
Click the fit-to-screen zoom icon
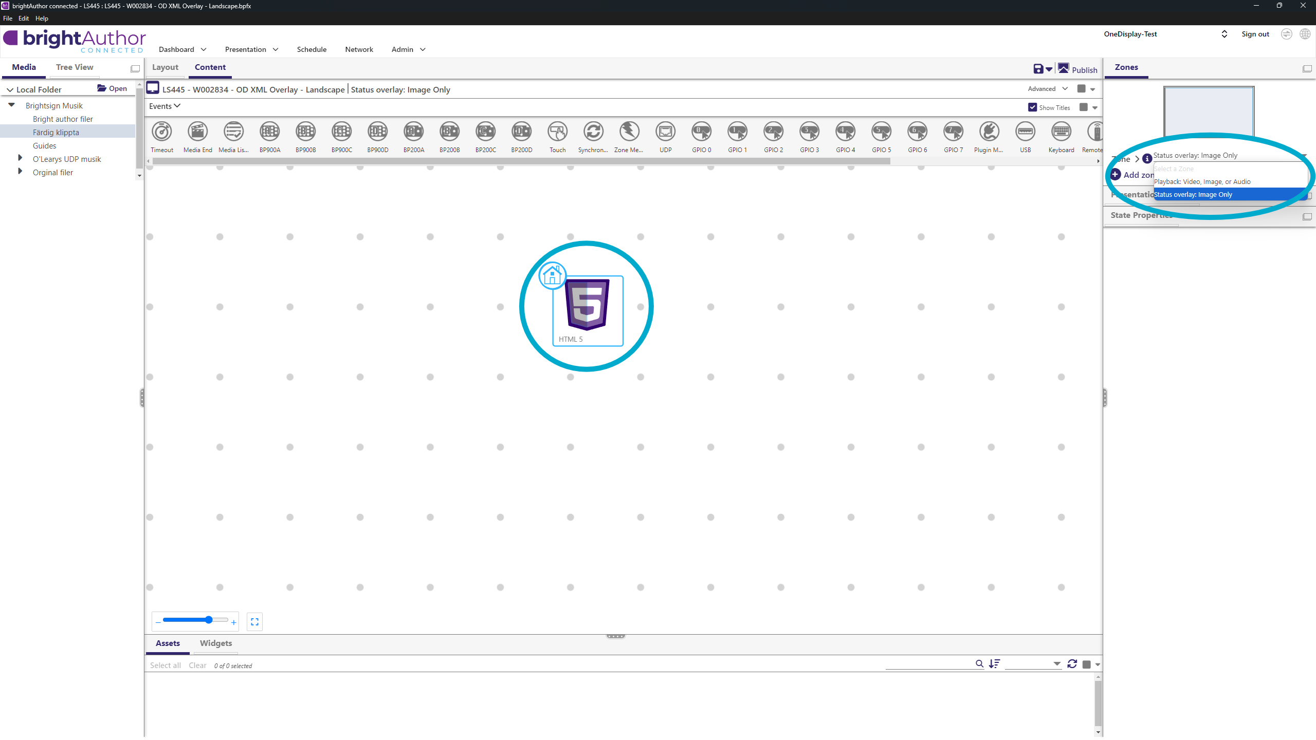(x=254, y=622)
